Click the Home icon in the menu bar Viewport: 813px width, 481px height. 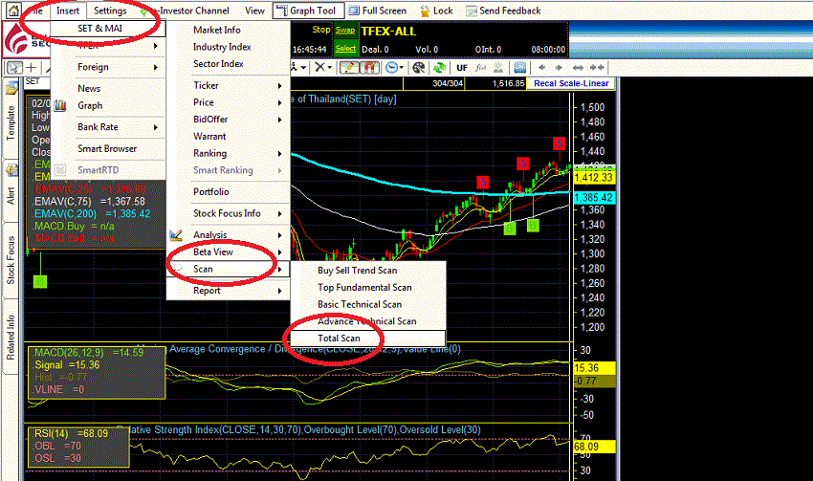(x=12, y=11)
